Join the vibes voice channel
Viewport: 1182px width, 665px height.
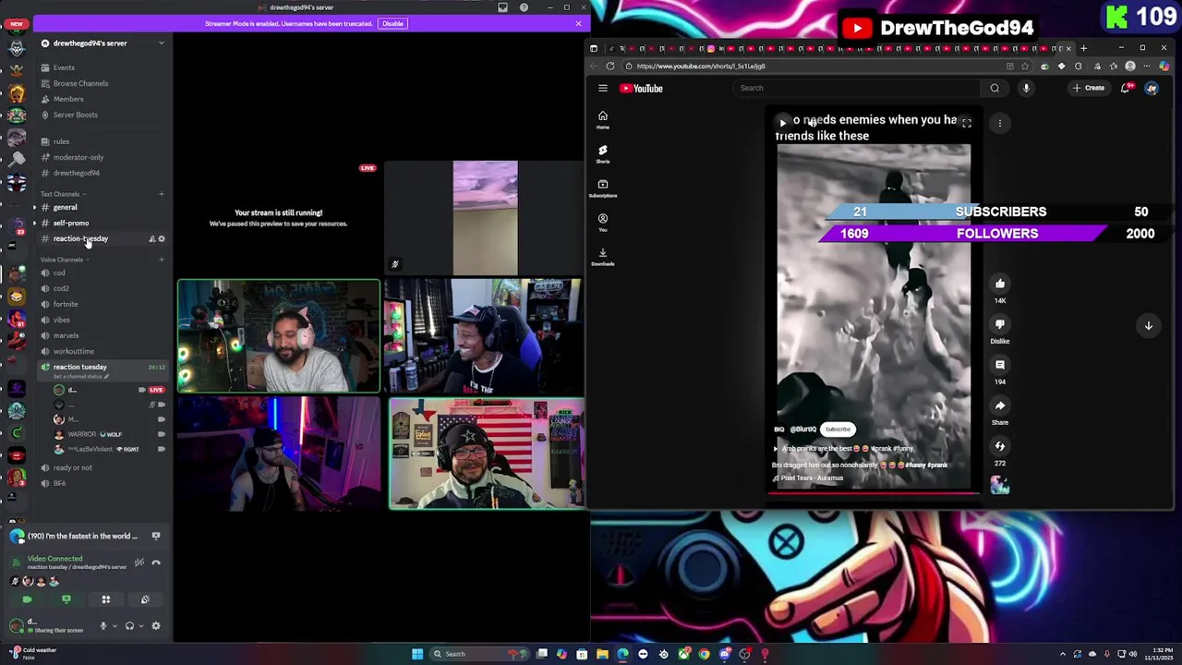point(62,320)
